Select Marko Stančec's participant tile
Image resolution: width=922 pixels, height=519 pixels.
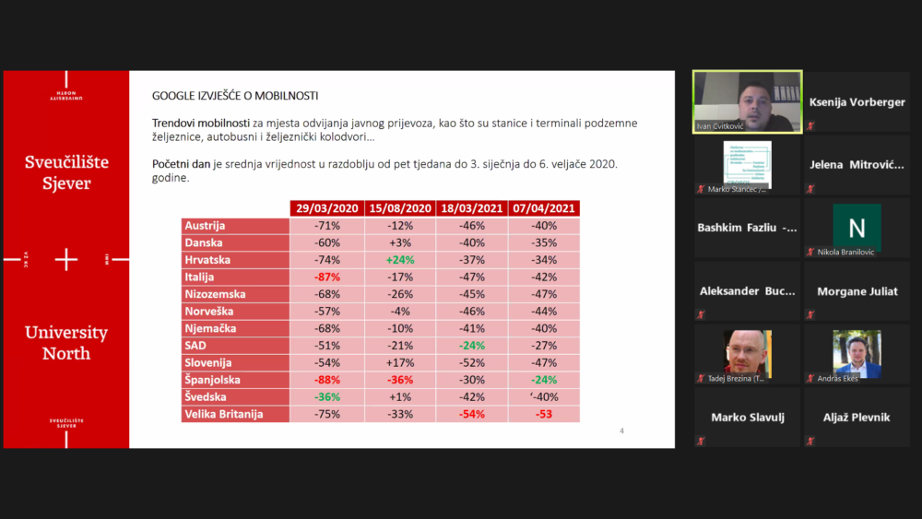(748, 165)
